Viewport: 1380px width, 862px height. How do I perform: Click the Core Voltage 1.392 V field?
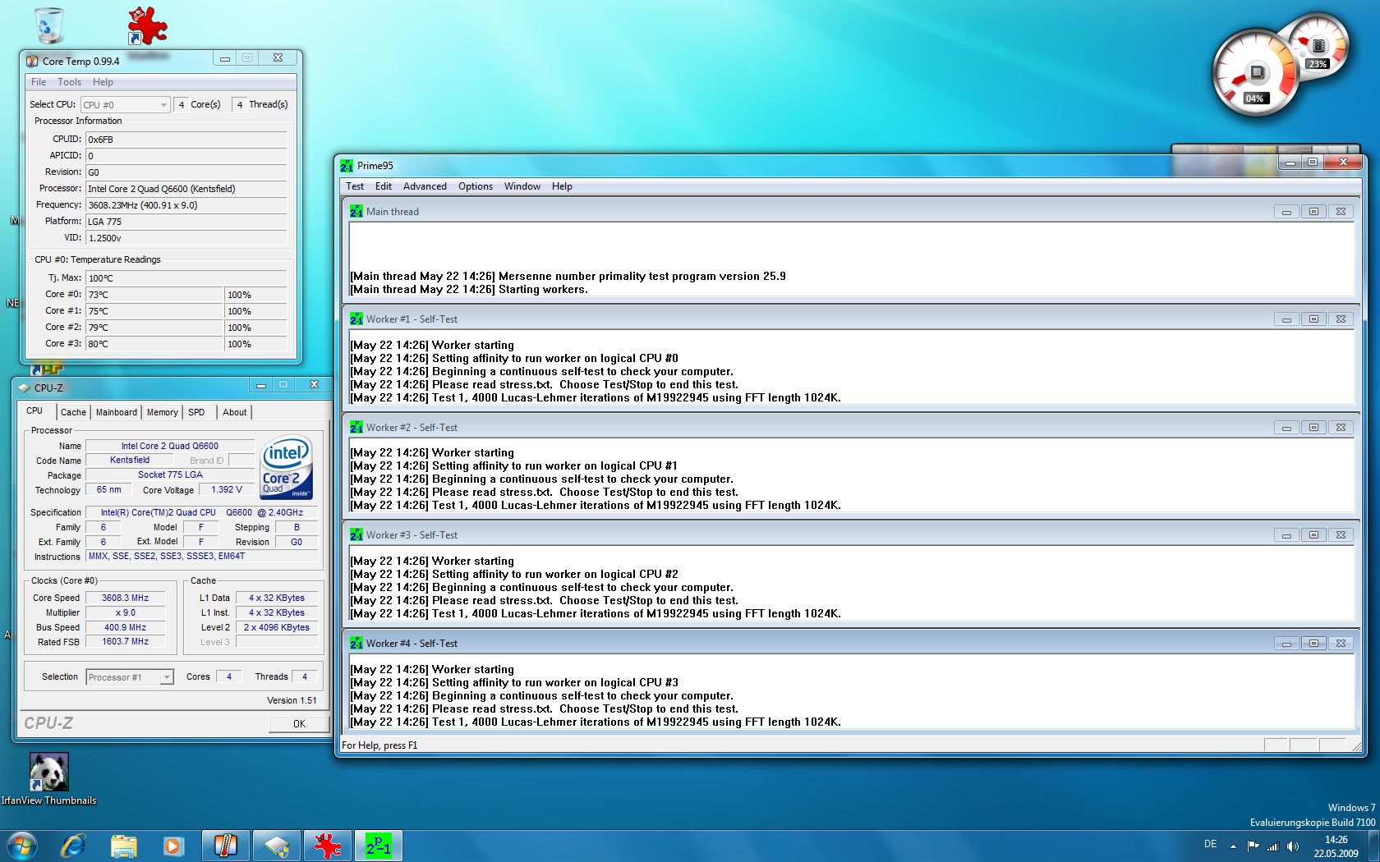pyautogui.click(x=227, y=490)
